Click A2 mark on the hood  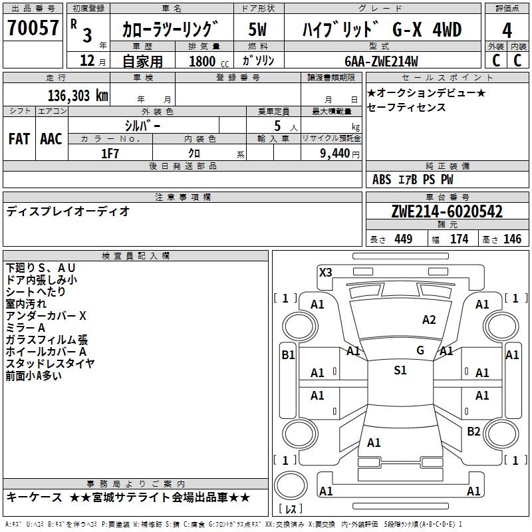[429, 320]
